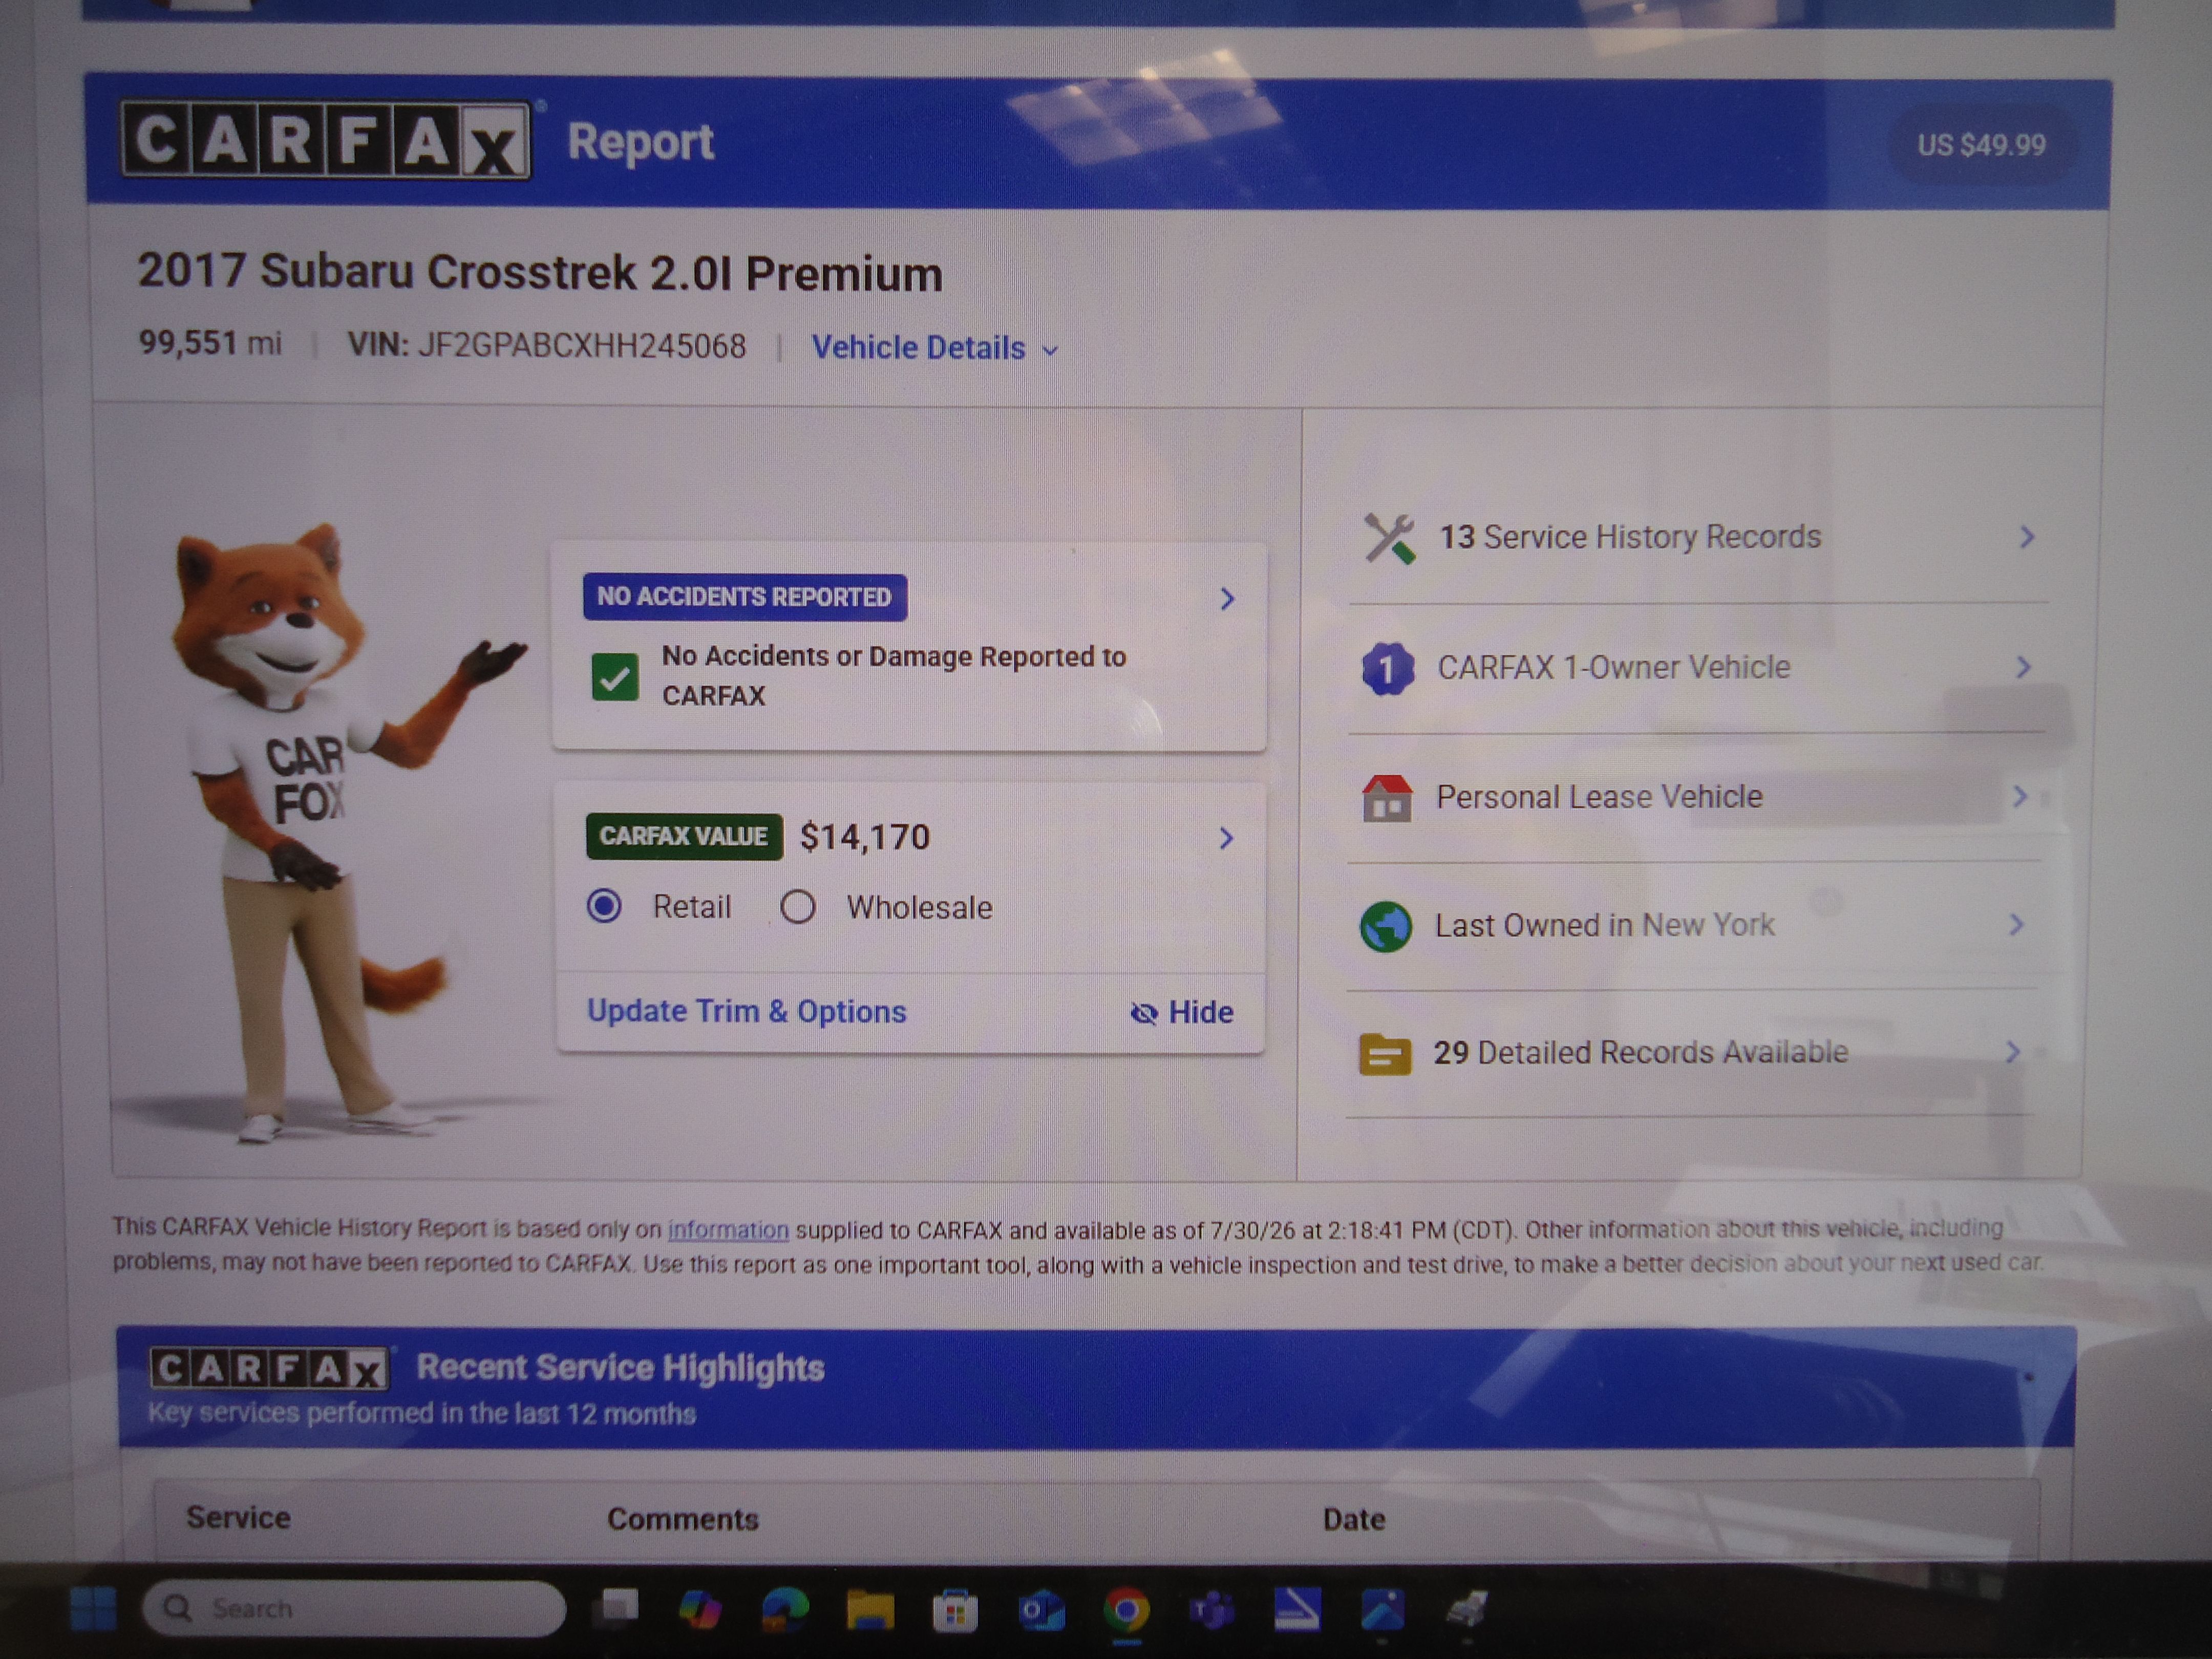Select the Wholesale value radio button
Viewport: 2212px width, 1659px height.
[x=798, y=907]
